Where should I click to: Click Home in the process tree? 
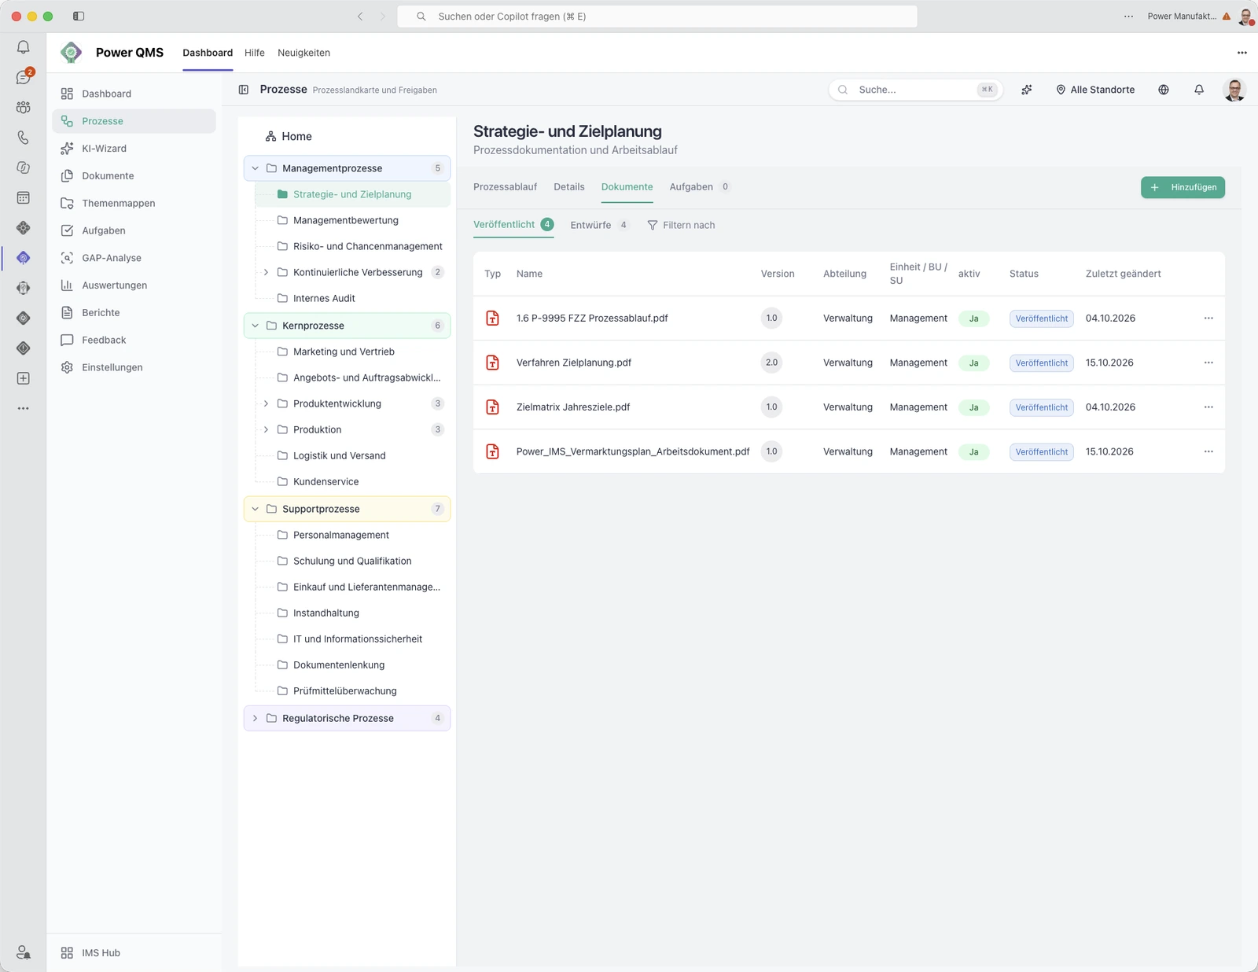[x=289, y=136]
